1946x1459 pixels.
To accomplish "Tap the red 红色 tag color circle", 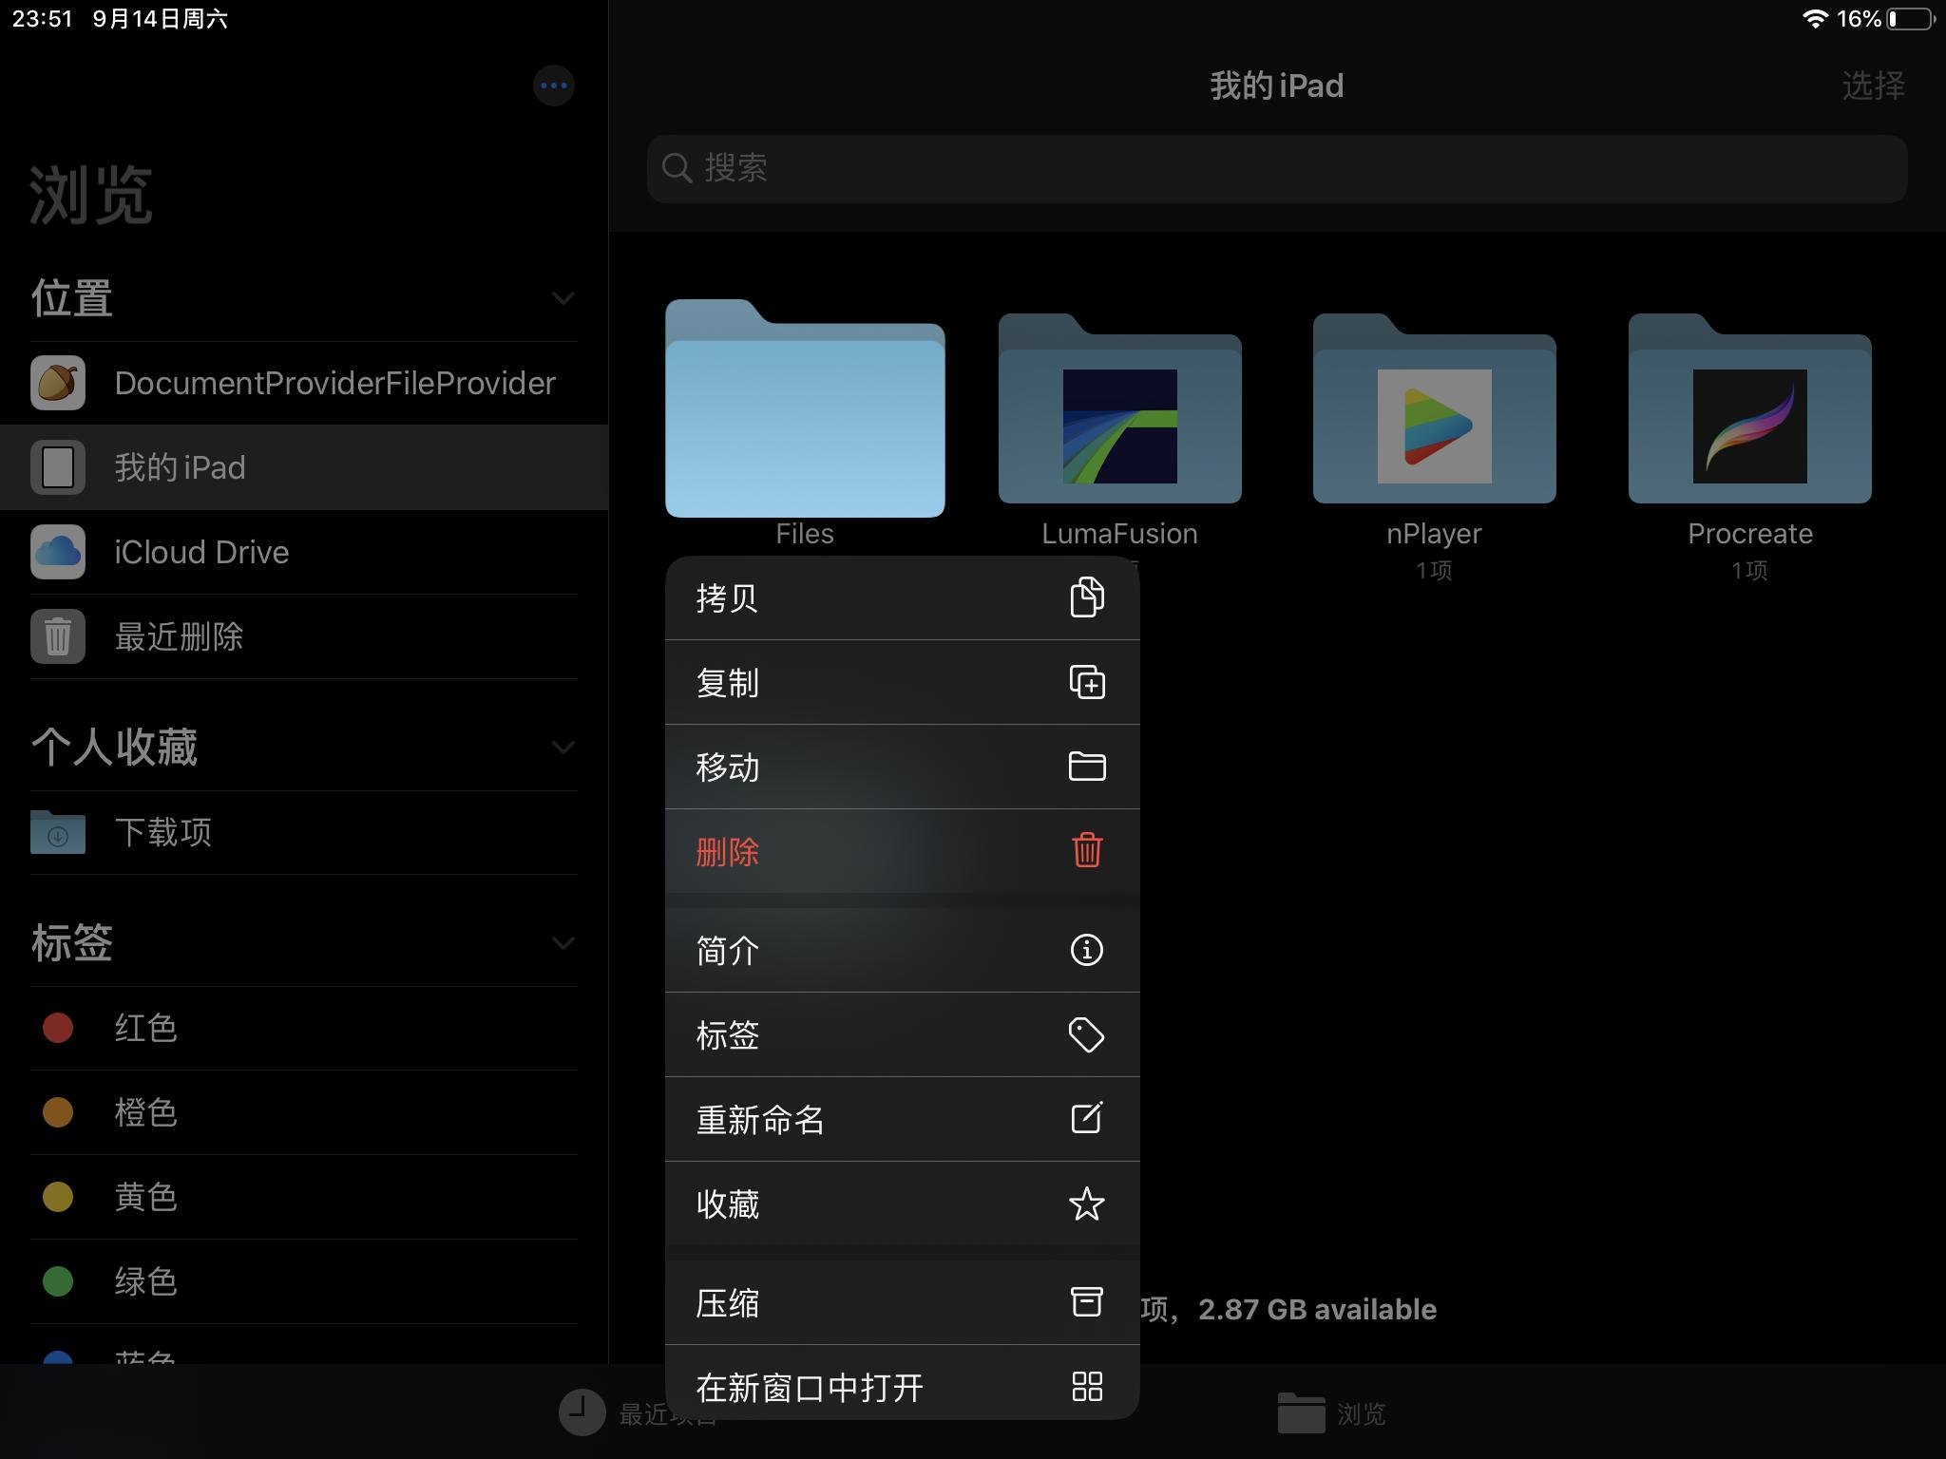I will (58, 1027).
